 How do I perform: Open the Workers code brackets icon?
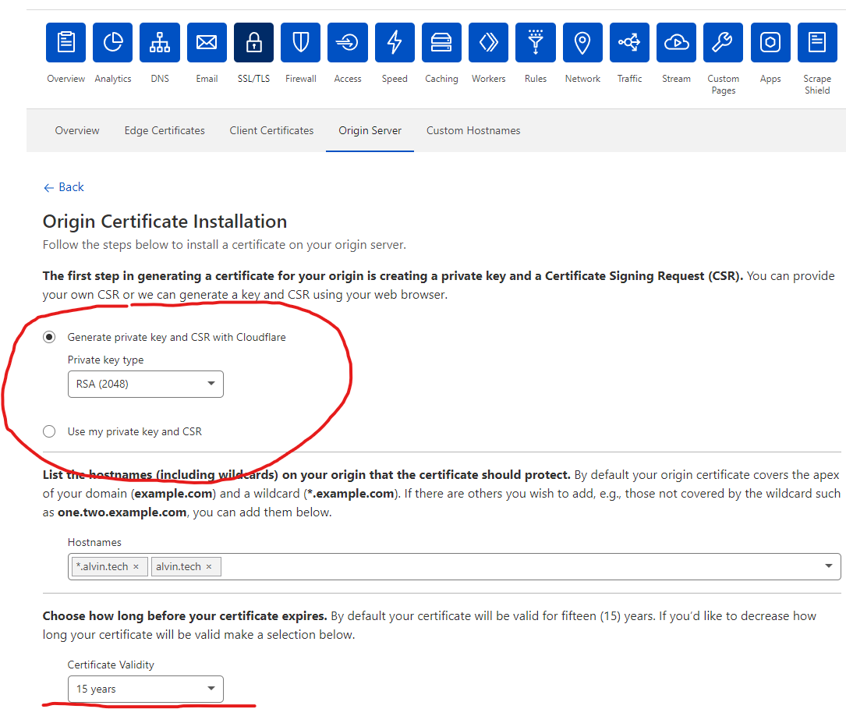488,43
